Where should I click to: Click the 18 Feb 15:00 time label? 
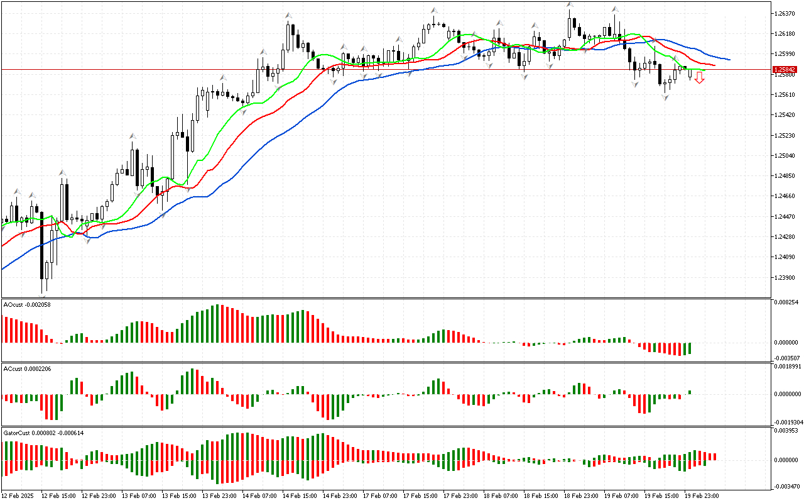click(541, 495)
